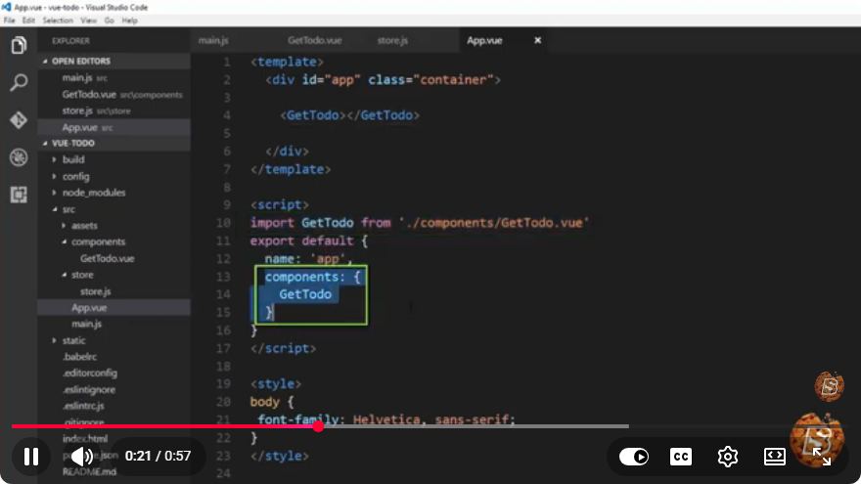Mute the video volume speaker icon
861x484 pixels.
[82, 457]
